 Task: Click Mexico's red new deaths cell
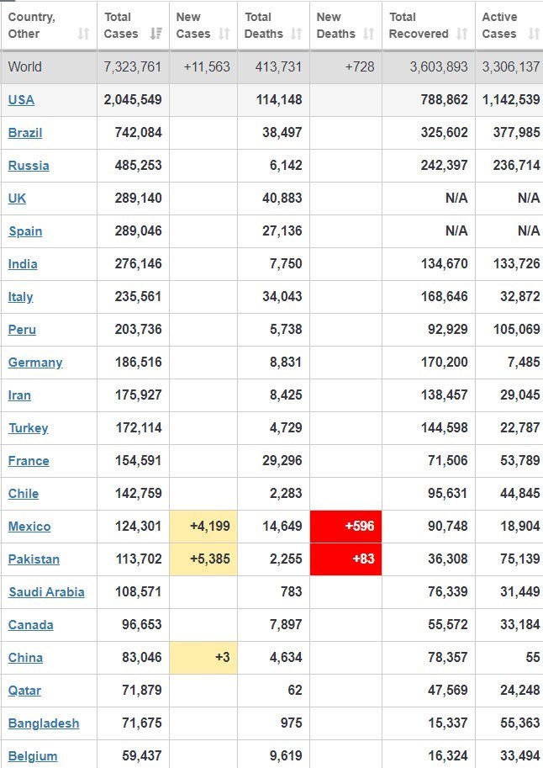pos(345,527)
